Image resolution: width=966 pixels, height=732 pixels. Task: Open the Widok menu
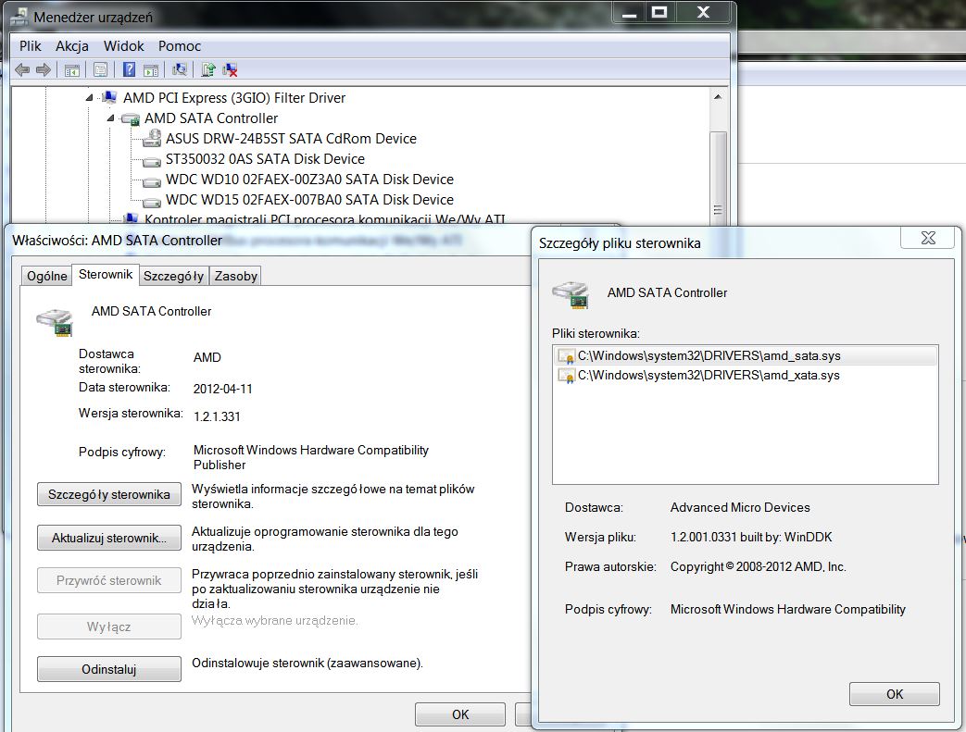coord(123,46)
